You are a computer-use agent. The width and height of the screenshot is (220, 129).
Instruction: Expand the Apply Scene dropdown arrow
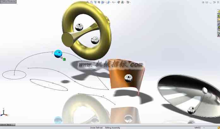tap(125, 2)
